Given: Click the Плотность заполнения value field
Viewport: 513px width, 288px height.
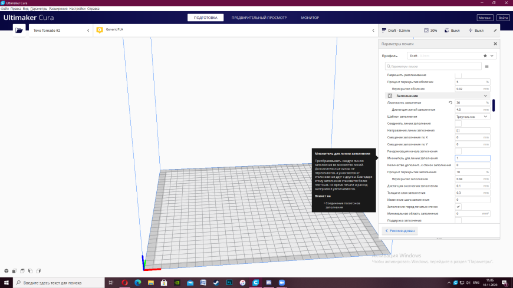Looking at the screenshot, I should (472, 102).
